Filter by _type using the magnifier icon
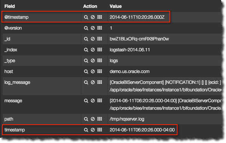 pos(86,61)
